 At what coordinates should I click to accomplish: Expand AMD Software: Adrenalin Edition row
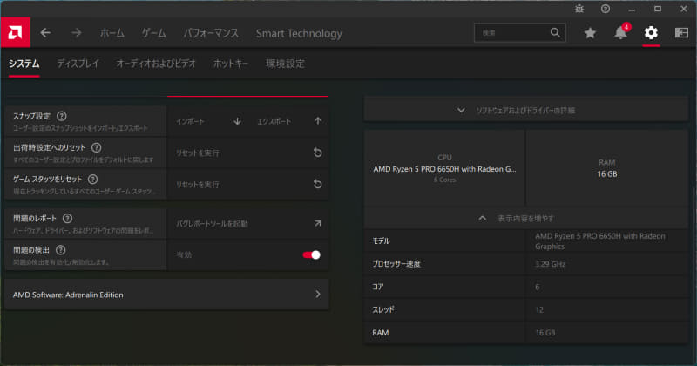click(x=166, y=295)
